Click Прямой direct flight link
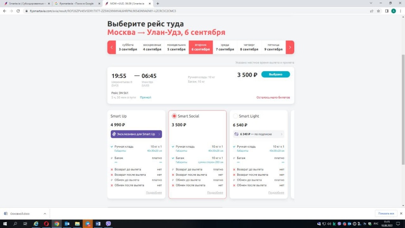 tap(146, 97)
